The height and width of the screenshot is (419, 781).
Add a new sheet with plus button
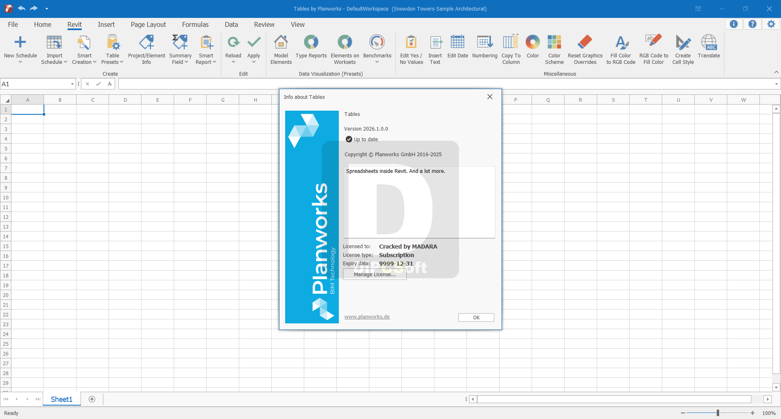click(x=92, y=399)
